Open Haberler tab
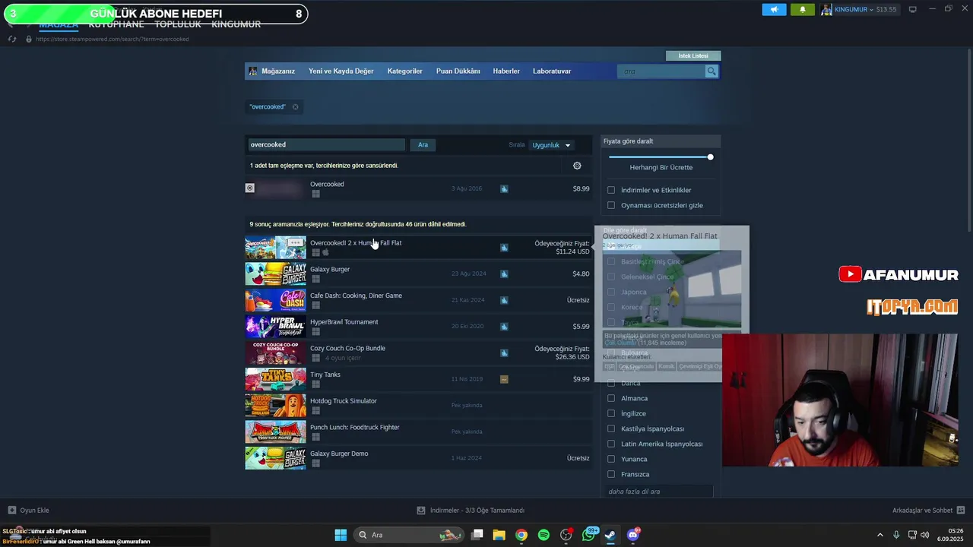This screenshot has height=547, width=973. [506, 71]
